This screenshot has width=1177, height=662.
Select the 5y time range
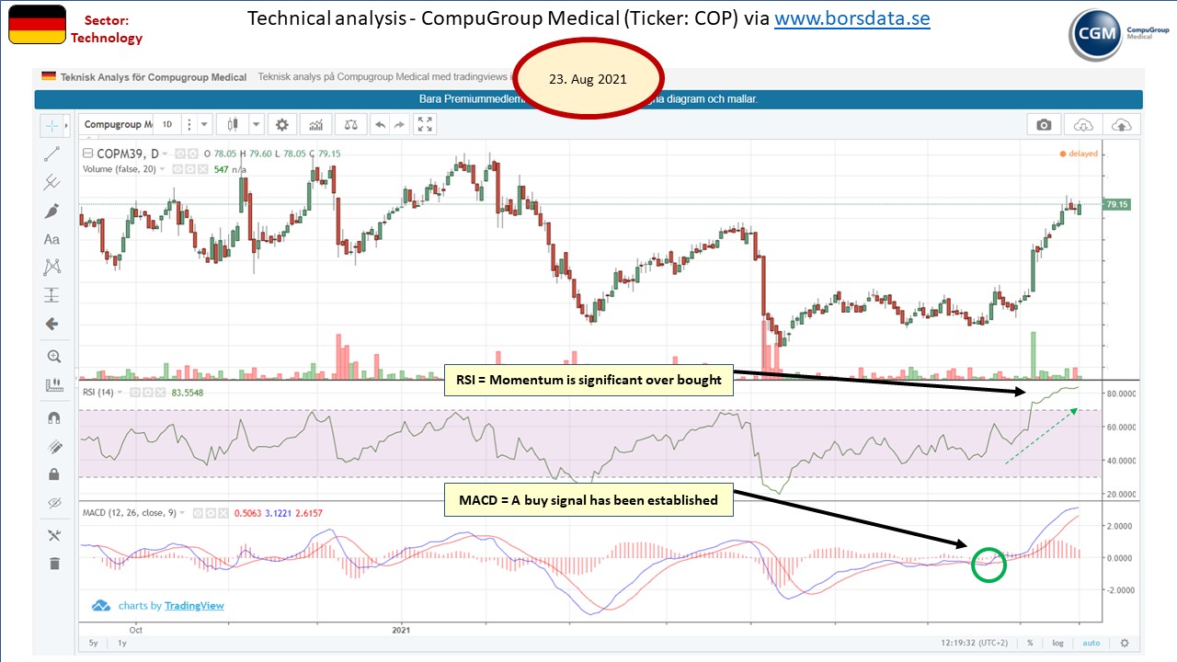click(93, 643)
